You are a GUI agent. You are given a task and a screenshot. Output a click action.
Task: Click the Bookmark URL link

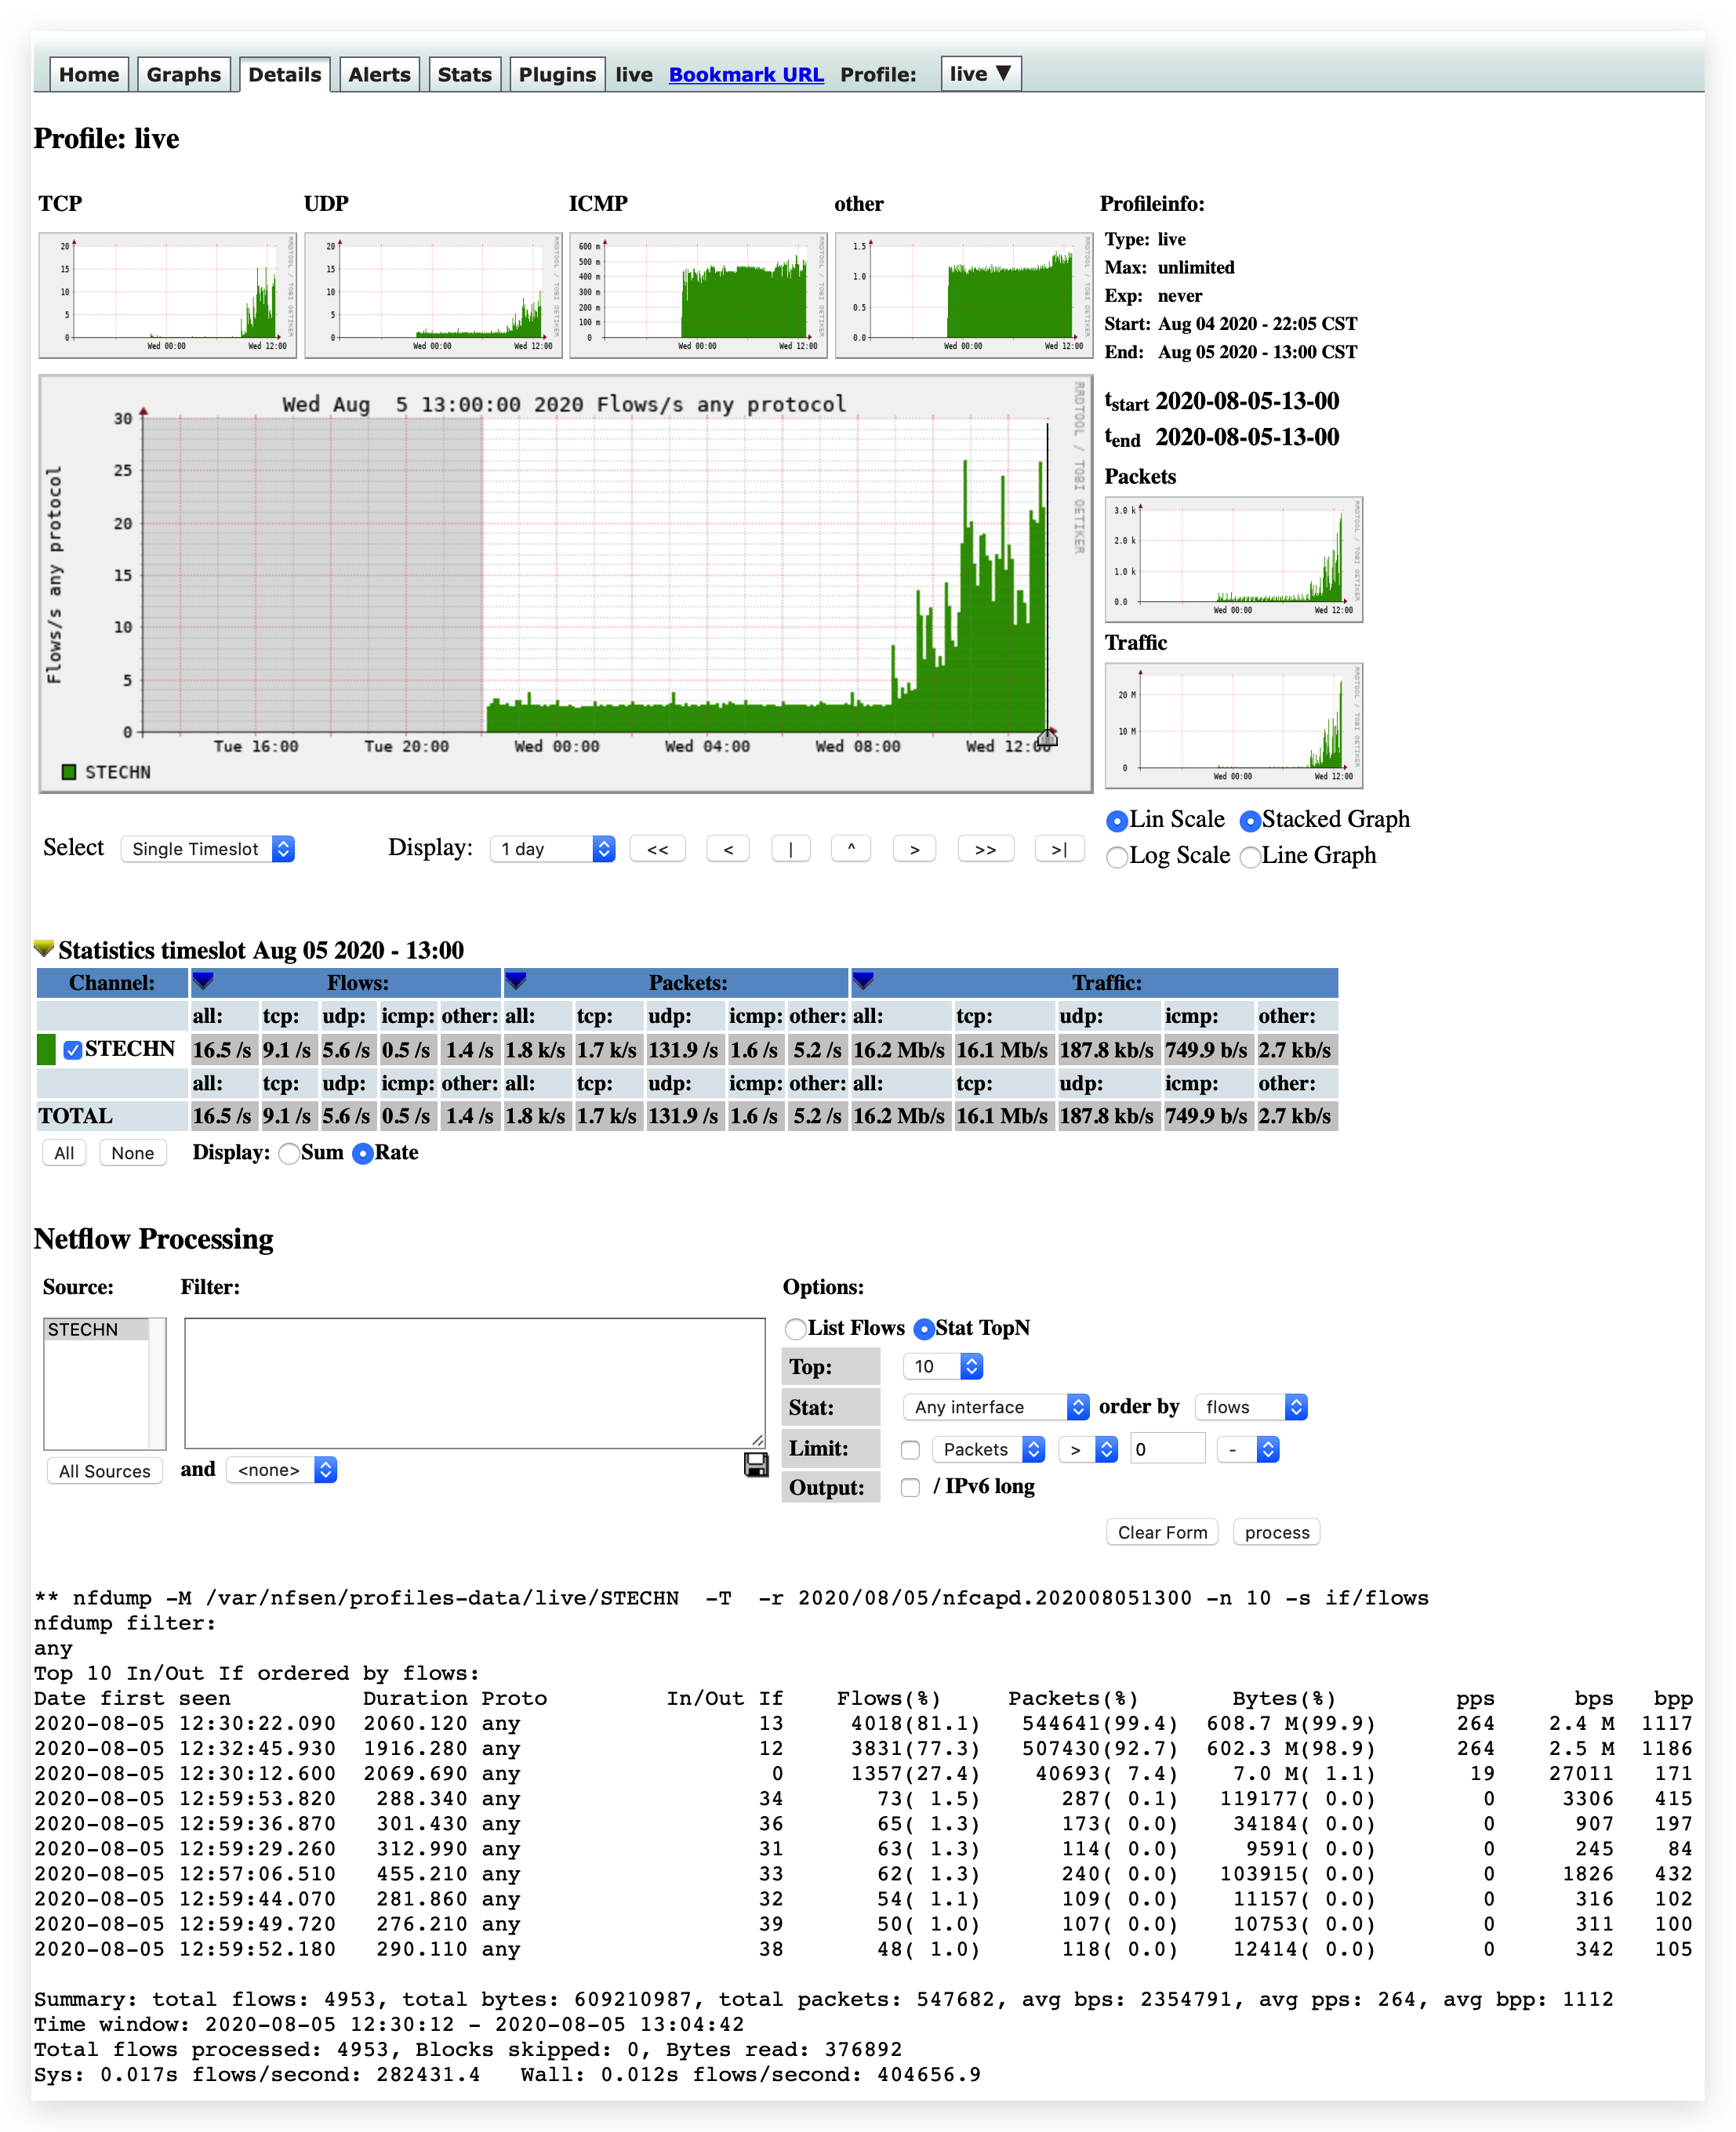[746, 74]
